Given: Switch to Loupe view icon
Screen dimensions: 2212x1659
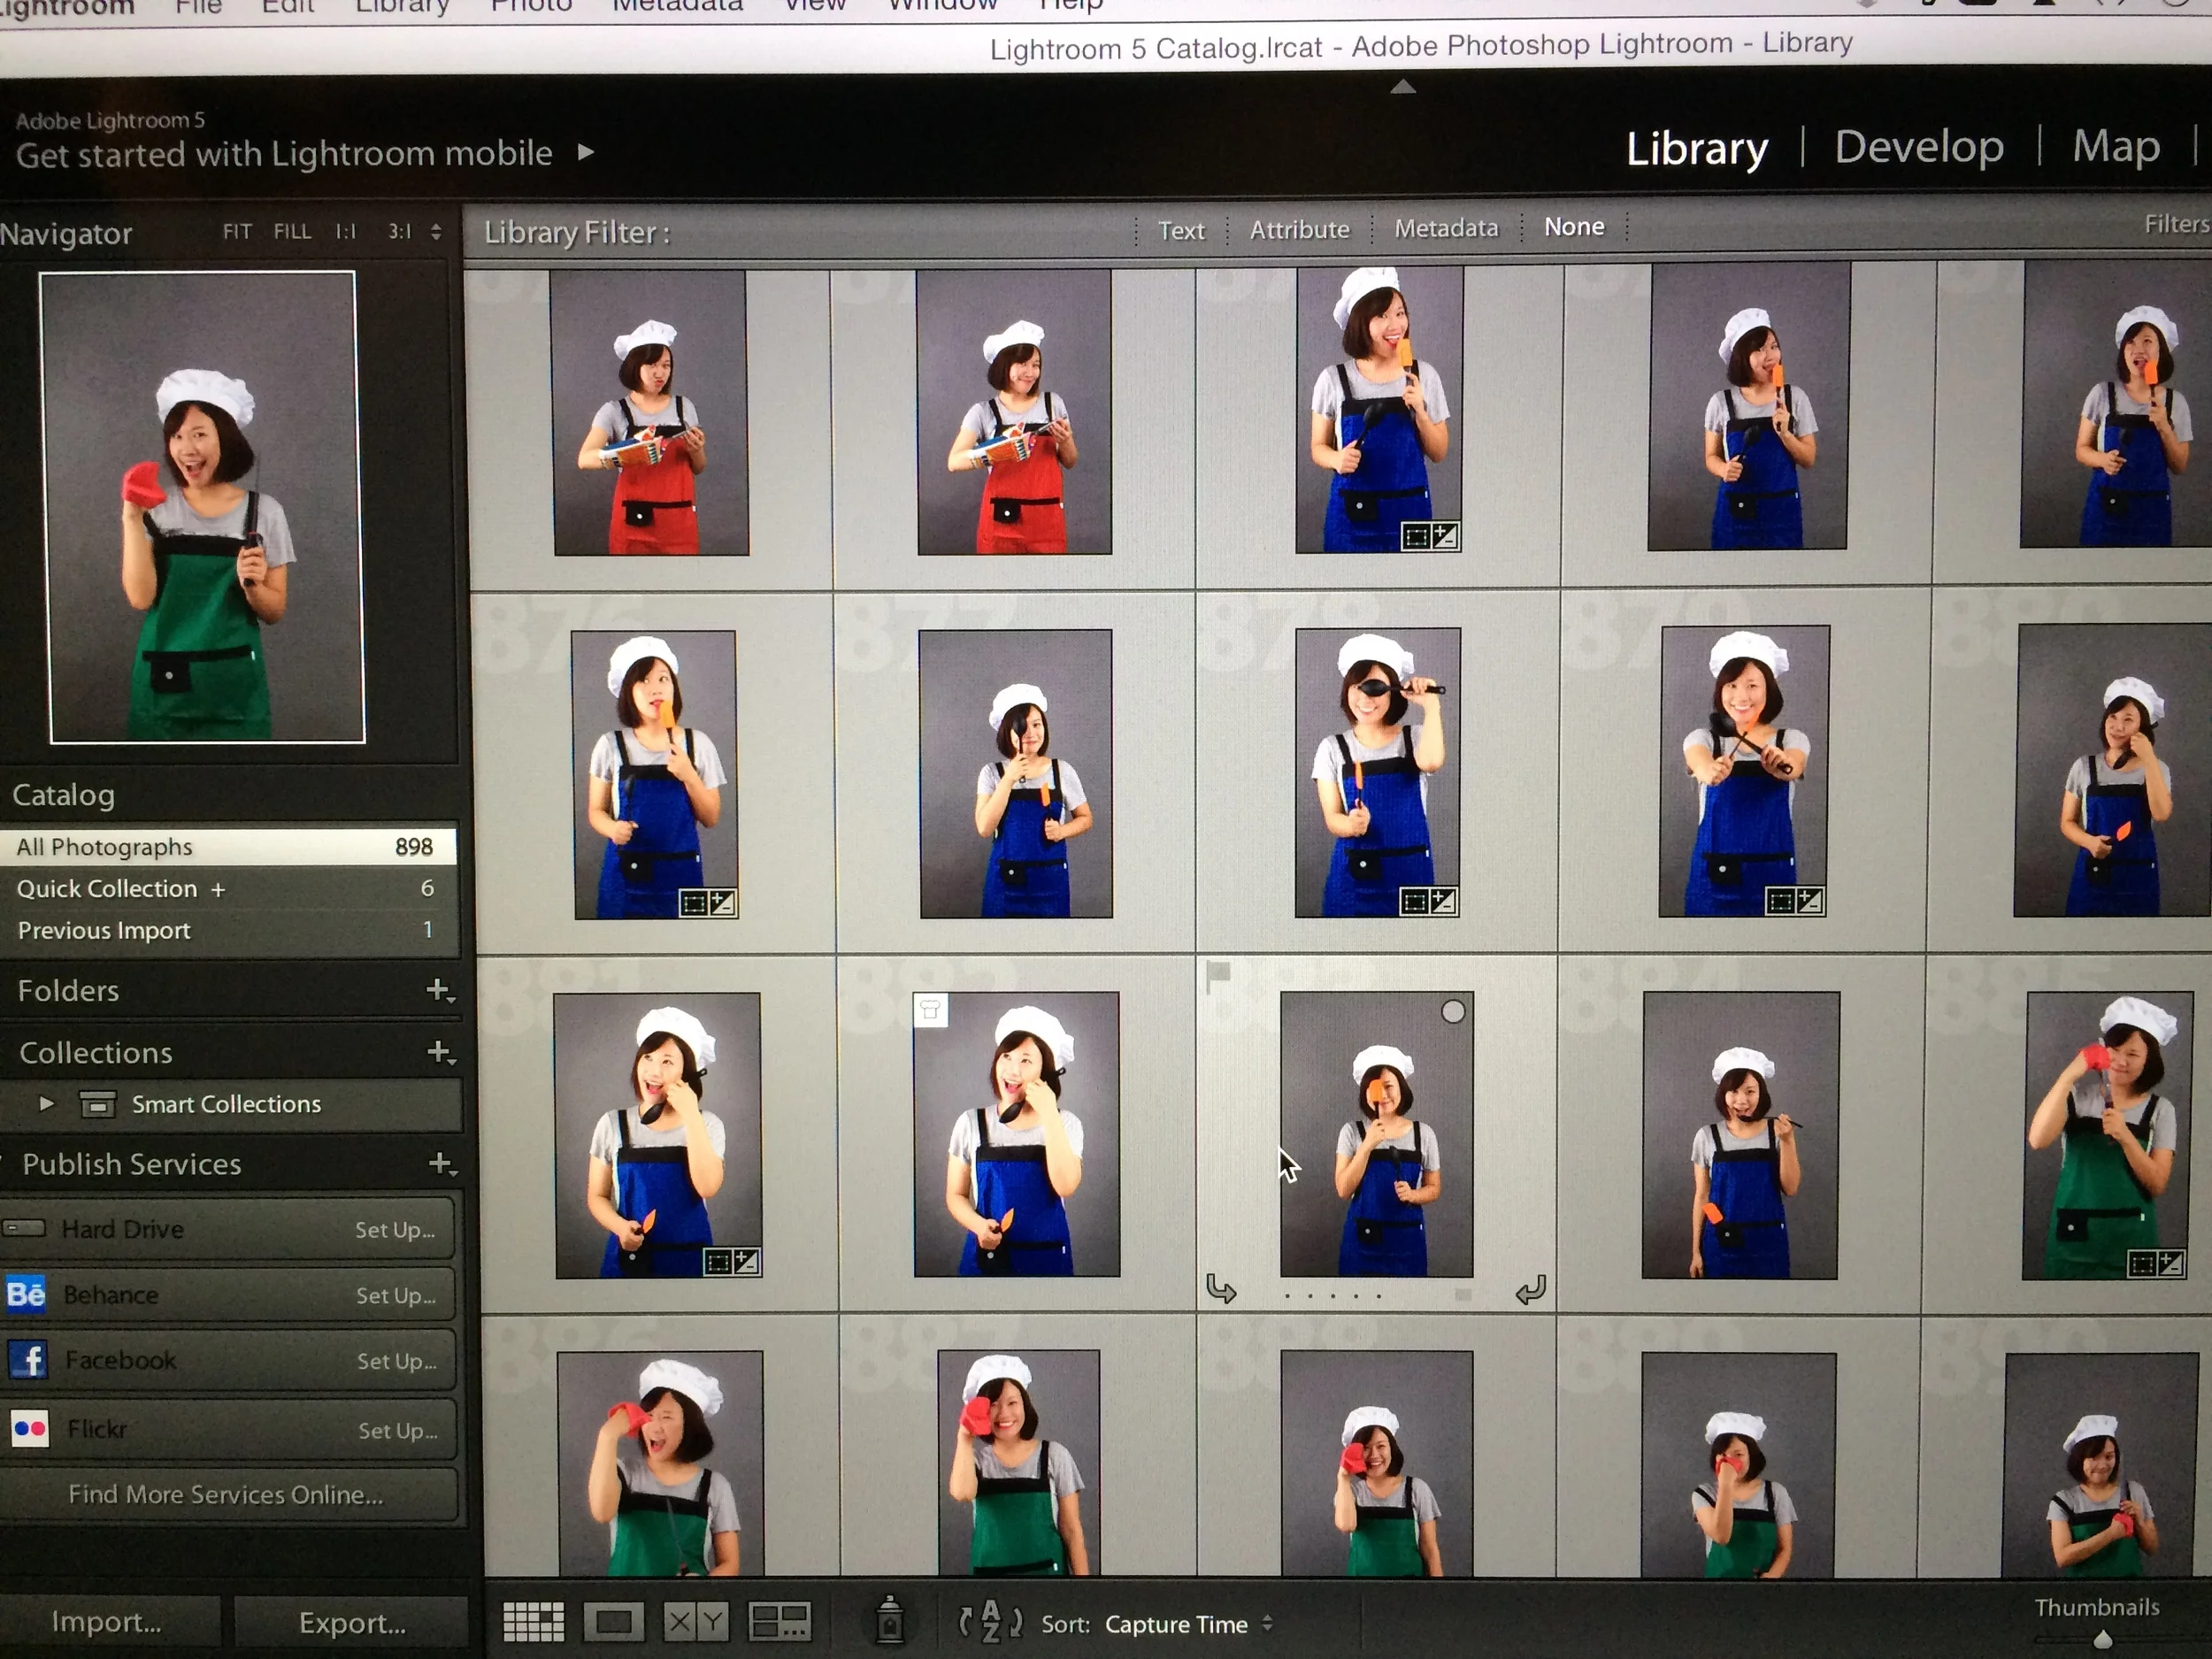Looking at the screenshot, I should [613, 1621].
